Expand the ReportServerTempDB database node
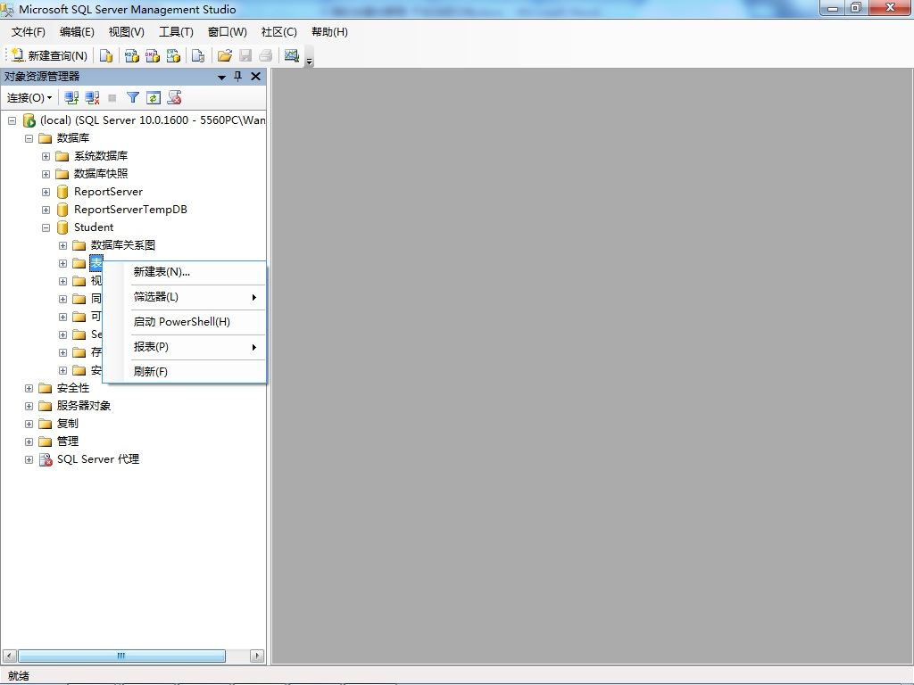Image resolution: width=914 pixels, height=685 pixels. pyautogui.click(x=46, y=210)
